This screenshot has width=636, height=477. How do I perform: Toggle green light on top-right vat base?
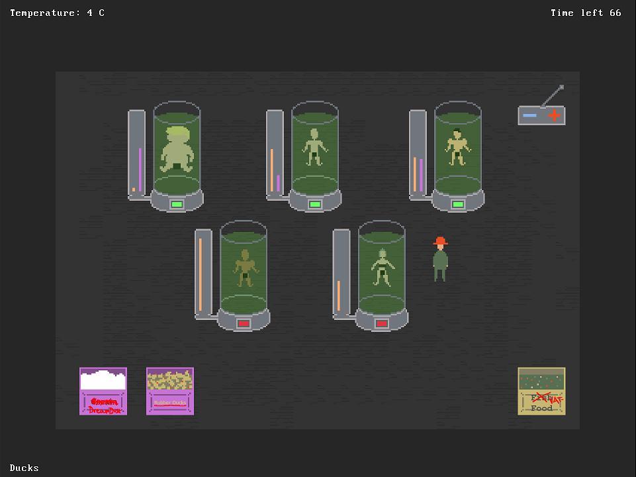(x=458, y=205)
